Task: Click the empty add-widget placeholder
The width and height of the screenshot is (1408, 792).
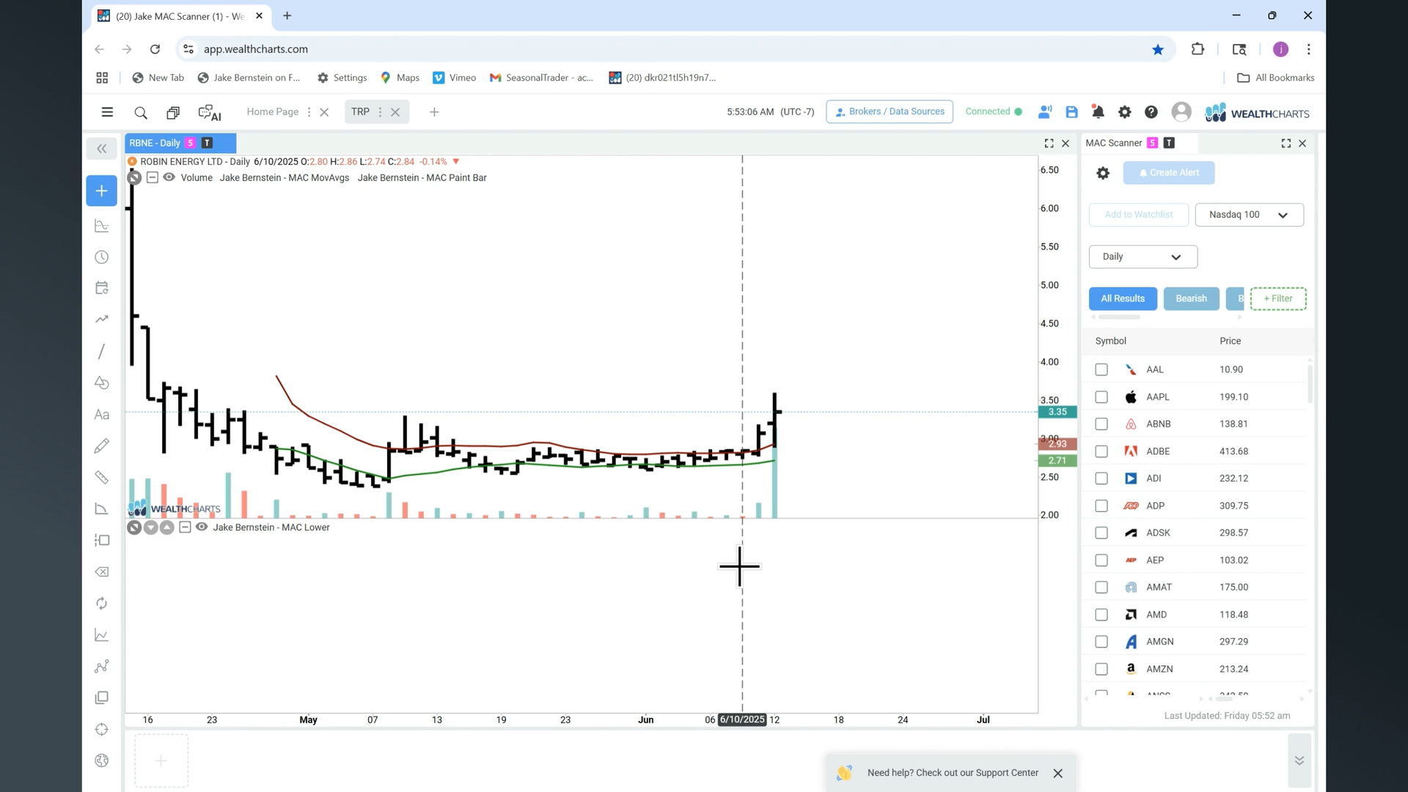Action: (161, 760)
